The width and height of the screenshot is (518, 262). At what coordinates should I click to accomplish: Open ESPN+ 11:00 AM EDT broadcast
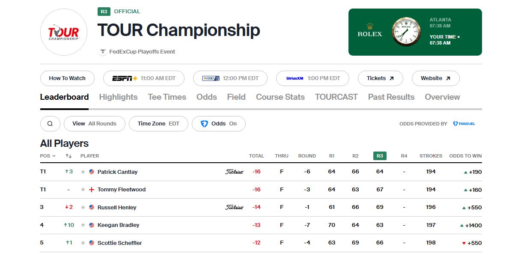click(x=144, y=78)
